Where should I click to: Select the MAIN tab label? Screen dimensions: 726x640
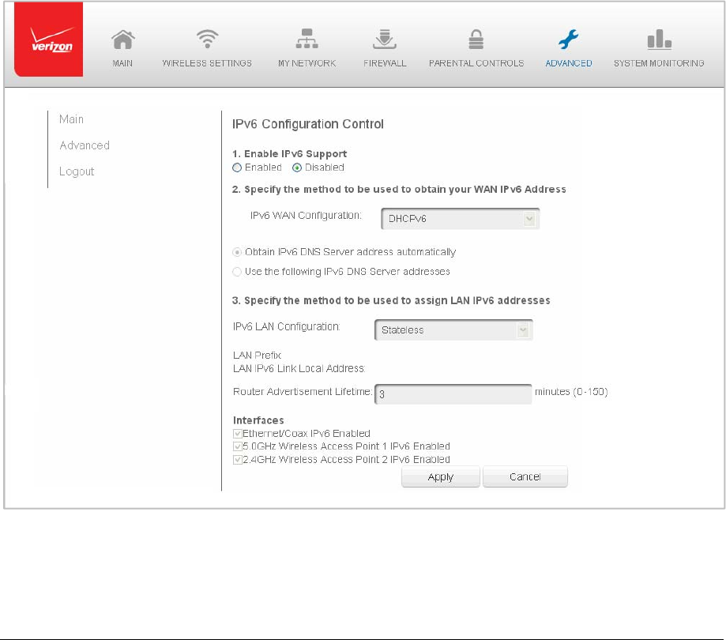click(x=122, y=63)
